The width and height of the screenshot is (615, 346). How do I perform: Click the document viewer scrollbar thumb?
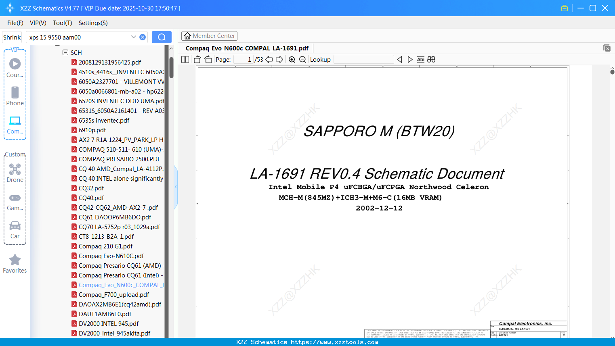(x=612, y=72)
